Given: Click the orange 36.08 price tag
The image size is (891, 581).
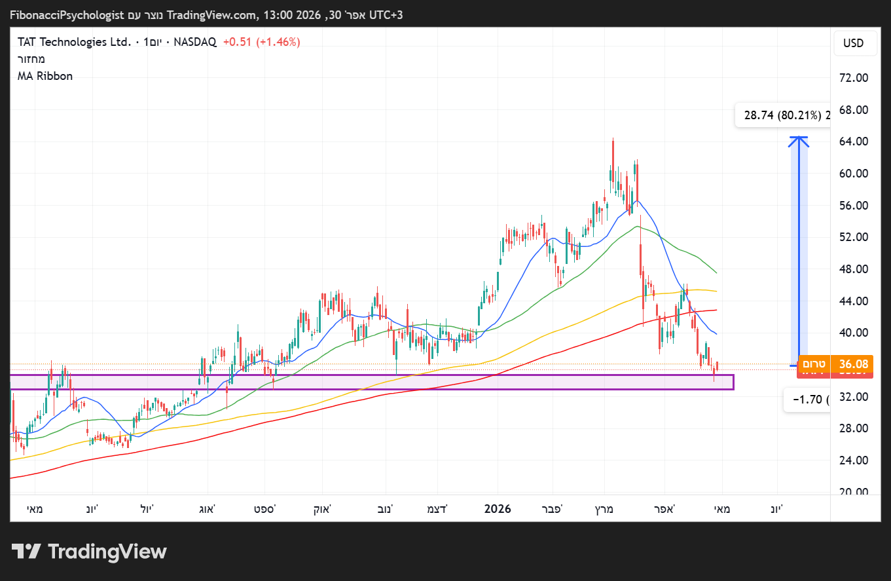Looking at the screenshot, I should [852, 364].
